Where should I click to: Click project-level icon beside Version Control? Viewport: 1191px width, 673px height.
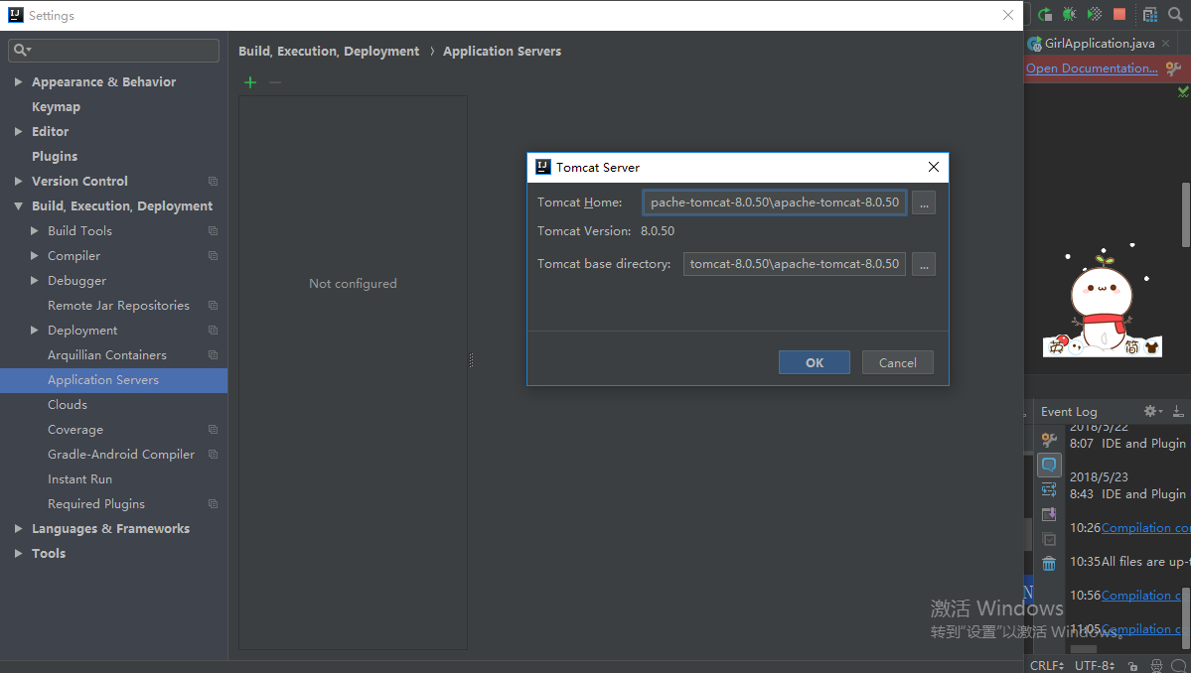point(213,182)
